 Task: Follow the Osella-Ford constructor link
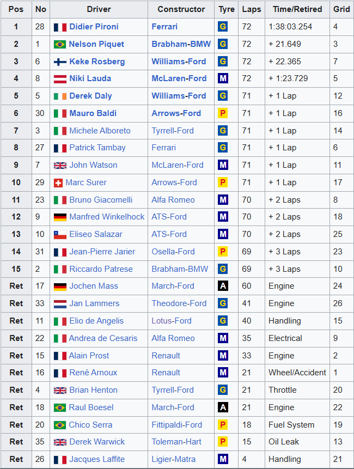pos(173,252)
